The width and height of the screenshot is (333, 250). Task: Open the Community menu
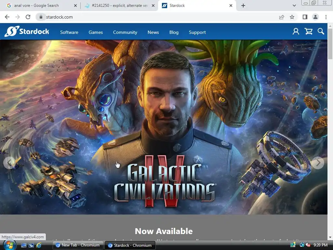click(125, 32)
